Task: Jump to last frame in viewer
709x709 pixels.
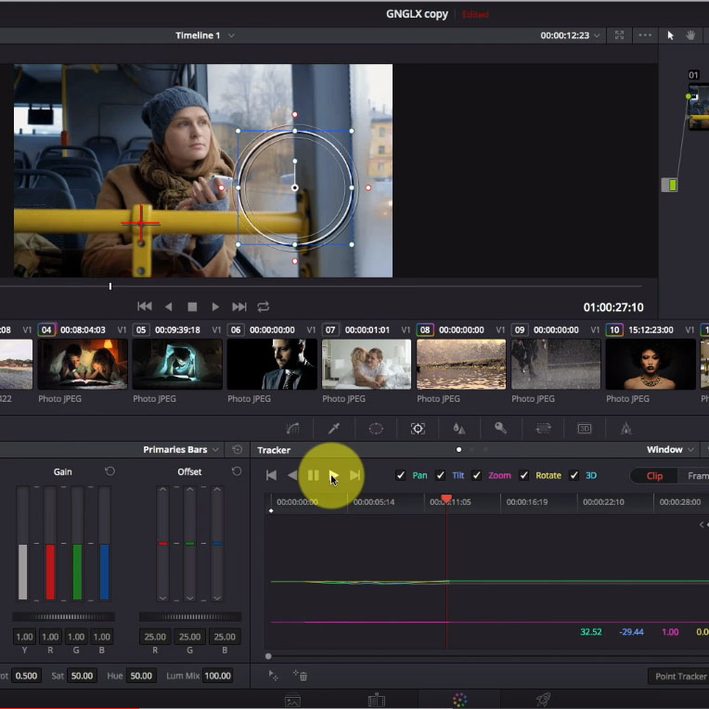Action: click(x=239, y=307)
